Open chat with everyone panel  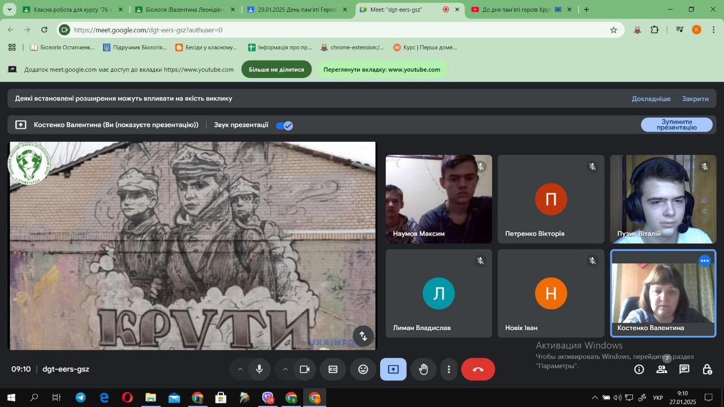[684, 369]
